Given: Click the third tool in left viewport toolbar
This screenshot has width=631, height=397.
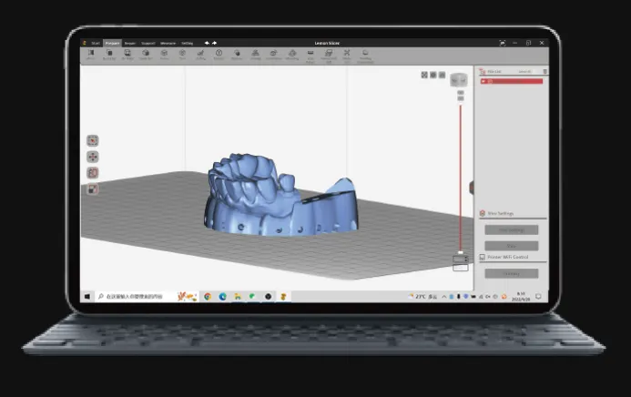Looking at the screenshot, I should pyautogui.click(x=93, y=173).
